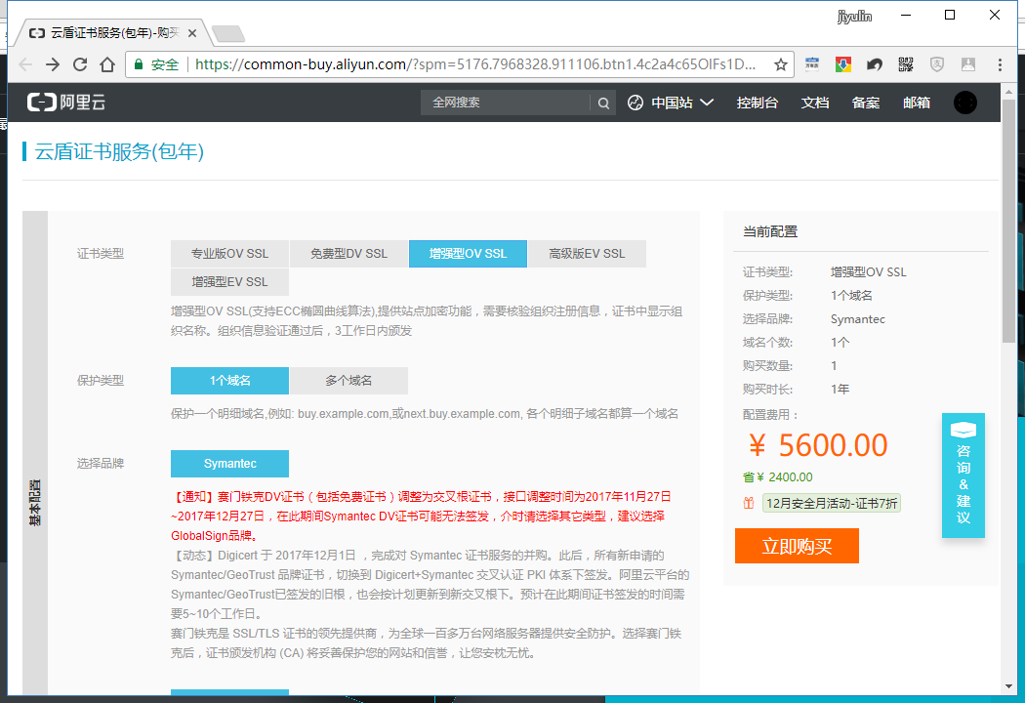The width and height of the screenshot is (1025, 703).
Task: Open 控制台 in the top navigation
Action: (757, 103)
